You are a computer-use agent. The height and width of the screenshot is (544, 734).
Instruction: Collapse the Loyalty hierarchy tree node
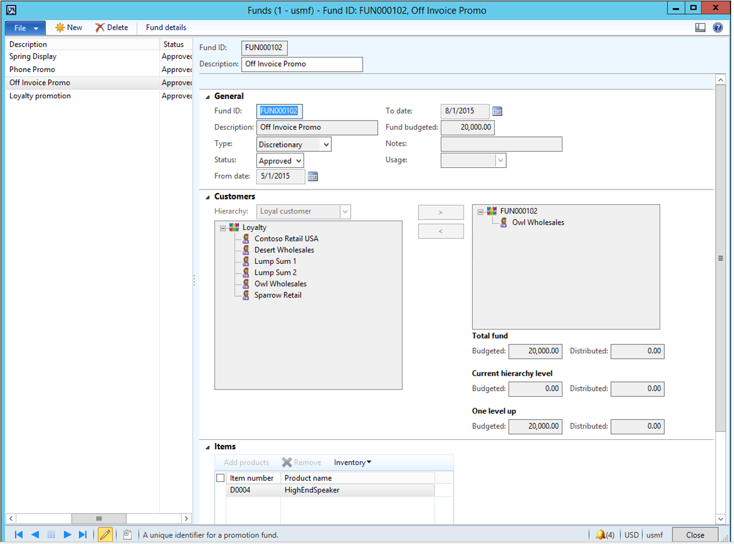pyautogui.click(x=222, y=228)
